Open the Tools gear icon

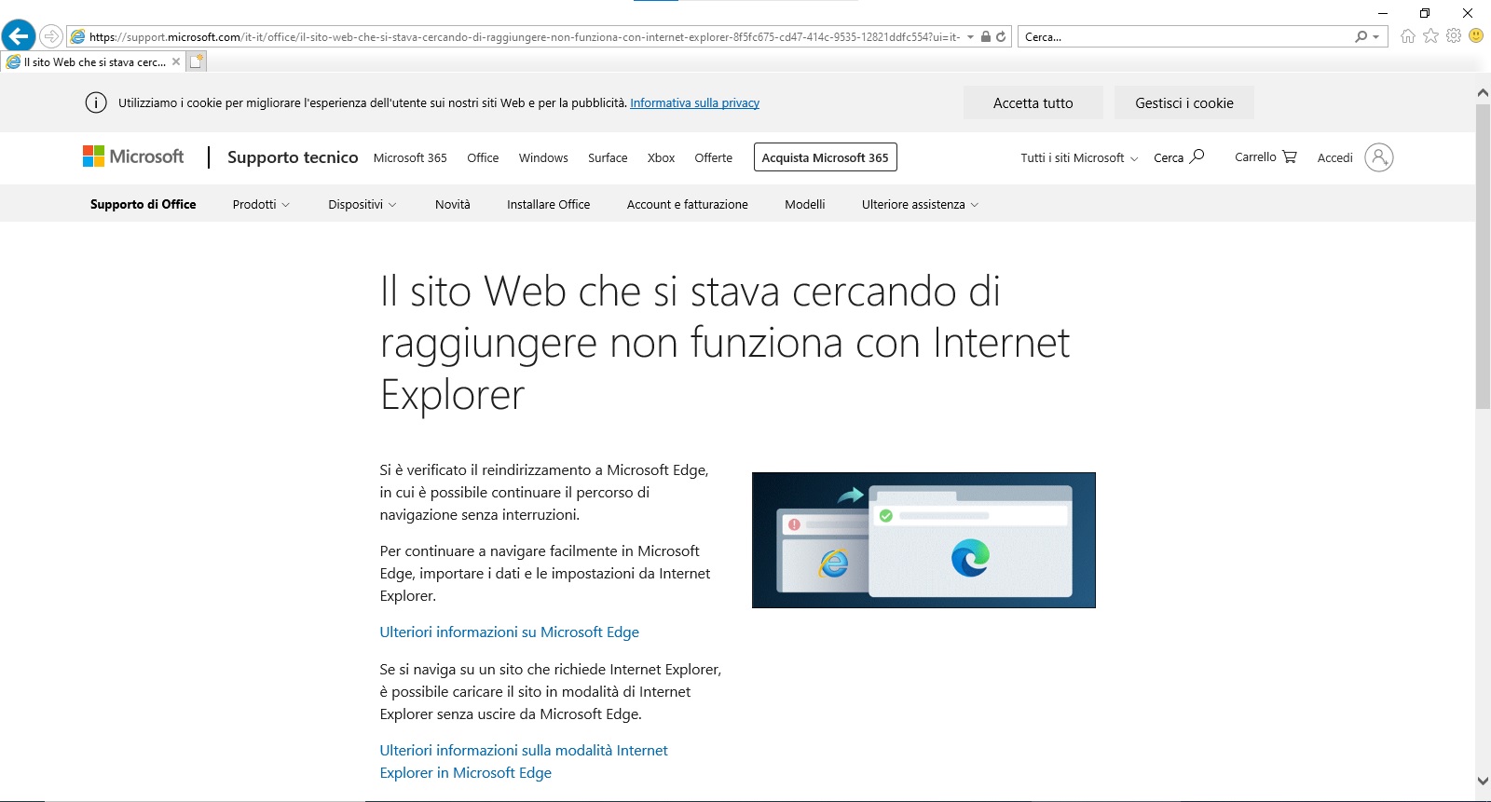tap(1454, 35)
